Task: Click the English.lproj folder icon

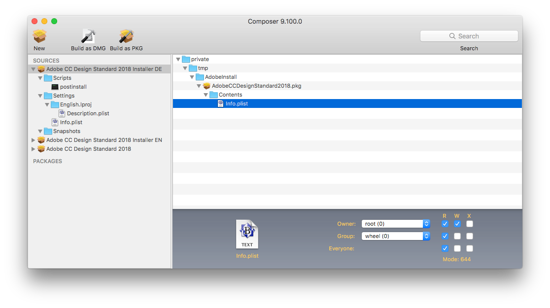Action: (x=55, y=104)
